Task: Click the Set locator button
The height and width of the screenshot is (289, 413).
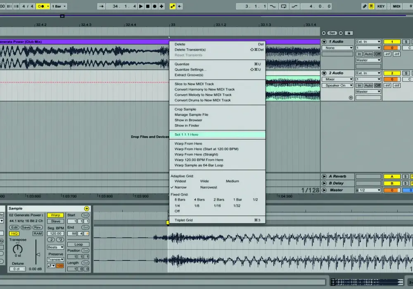Action: (x=332, y=33)
